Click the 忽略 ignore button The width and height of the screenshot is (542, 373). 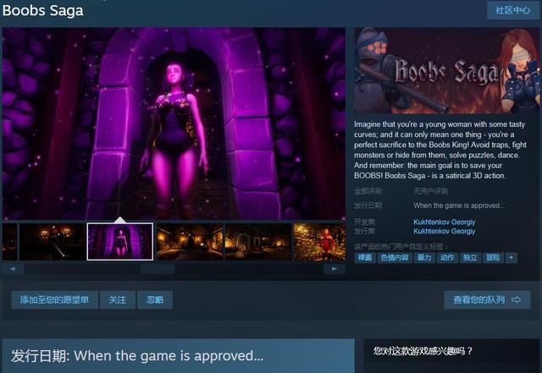coord(155,299)
